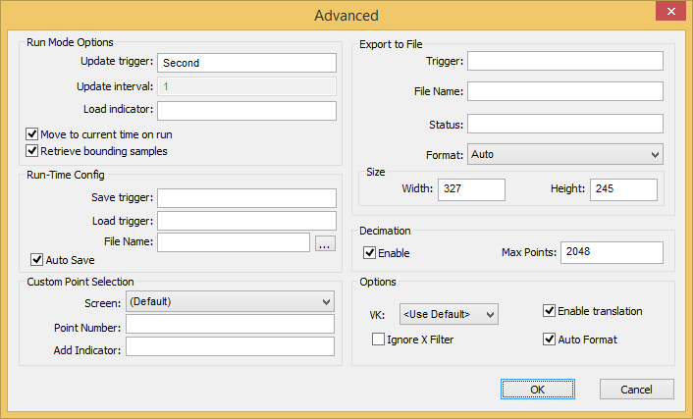Click the OK button

coord(538,389)
